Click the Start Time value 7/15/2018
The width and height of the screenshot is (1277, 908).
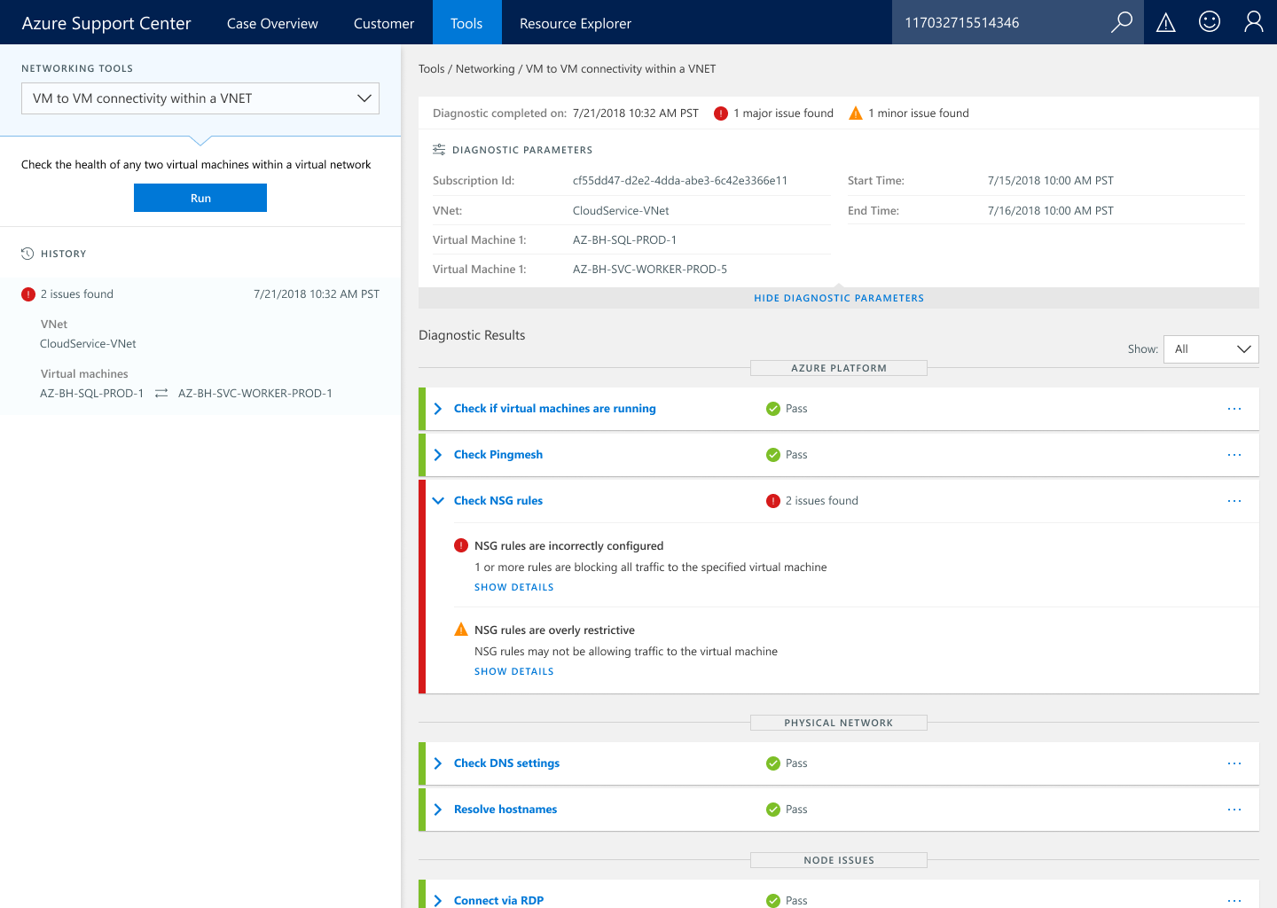pos(1051,181)
